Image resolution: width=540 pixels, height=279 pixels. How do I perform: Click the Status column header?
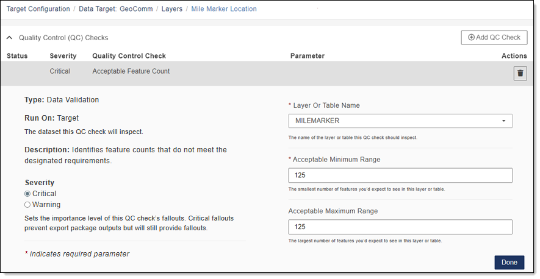[17, 56]
